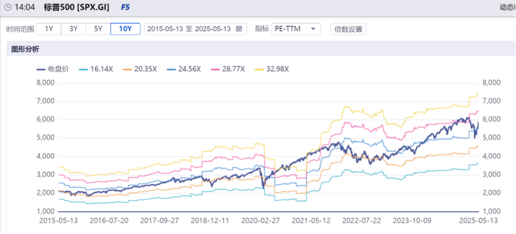Click the 2025-05-13 x-axis label
Image resolution: width=516 pixels, height=234 pixels.
[478, 220]
